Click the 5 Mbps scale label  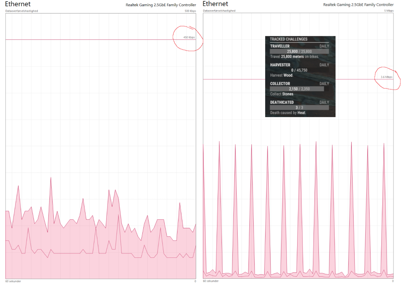[x=389, y=11]
